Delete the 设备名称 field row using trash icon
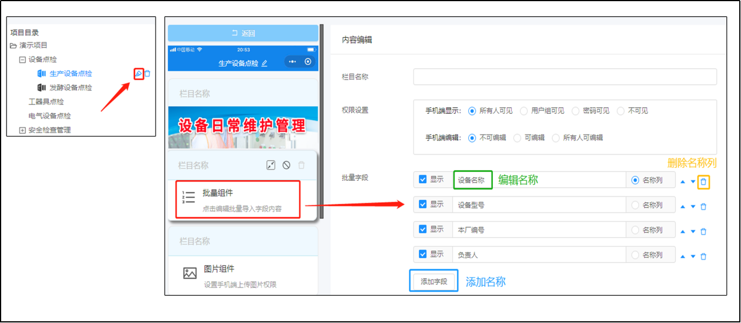 click(703, 181)
